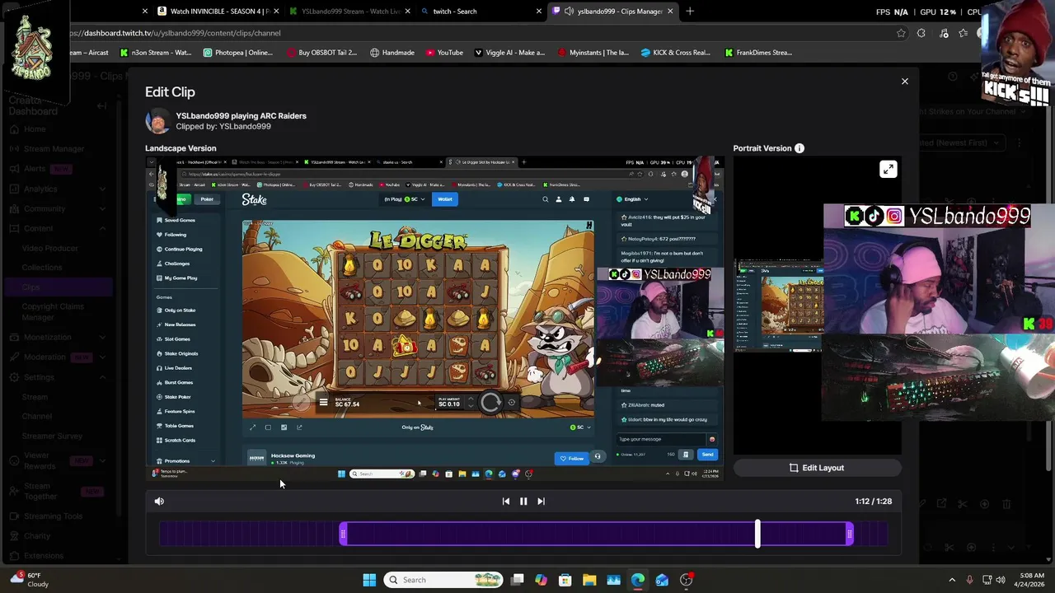
Task: Open the KICK & Cross Real bookmark
Action: pyautogui.click(x=675, y=53)
